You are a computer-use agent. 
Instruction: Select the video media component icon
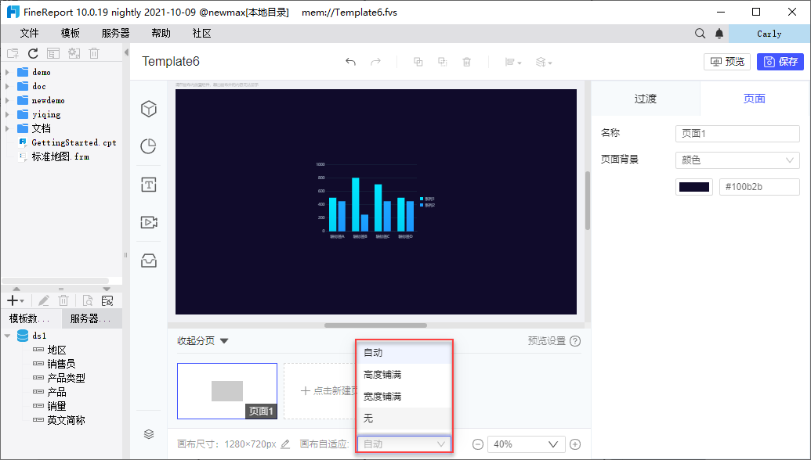pos(149,222)
